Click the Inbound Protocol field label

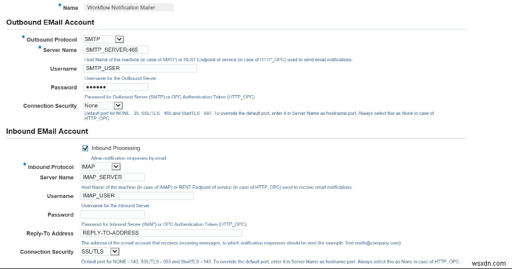(x=50, y=167)
